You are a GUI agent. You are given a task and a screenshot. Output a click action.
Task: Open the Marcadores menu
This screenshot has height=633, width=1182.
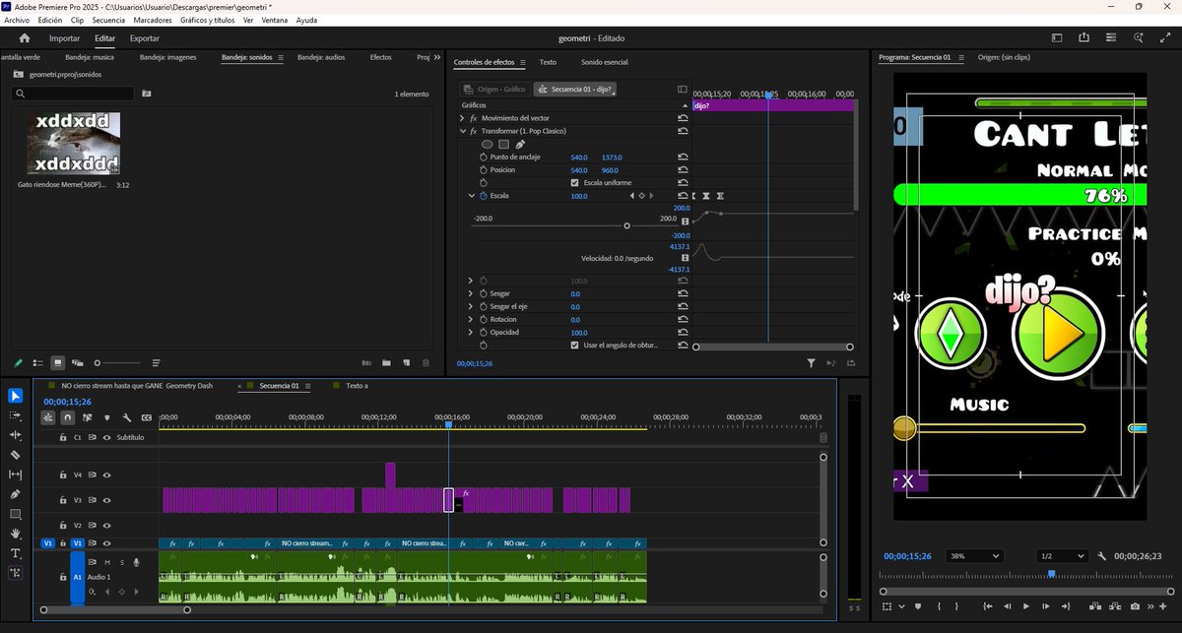tap(153, 20)
